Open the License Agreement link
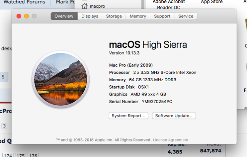Image resolution: width=247 pixels, height=157 pixels. click(171, 140)
